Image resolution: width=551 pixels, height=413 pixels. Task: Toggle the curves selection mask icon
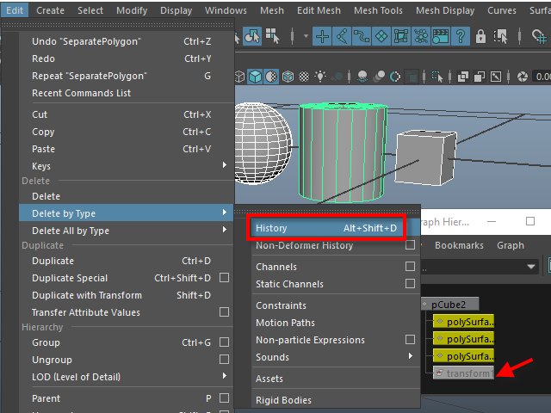pos(362,36)
